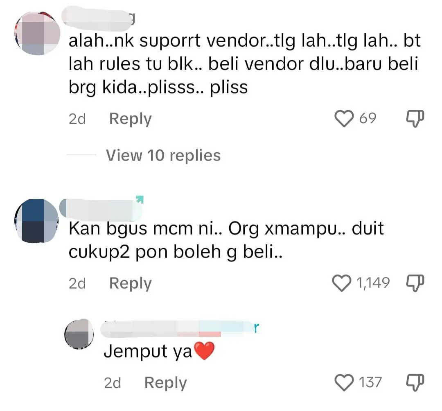
Task: Click the teal arrow badge beside second username
Action: (x=140, y=199)
